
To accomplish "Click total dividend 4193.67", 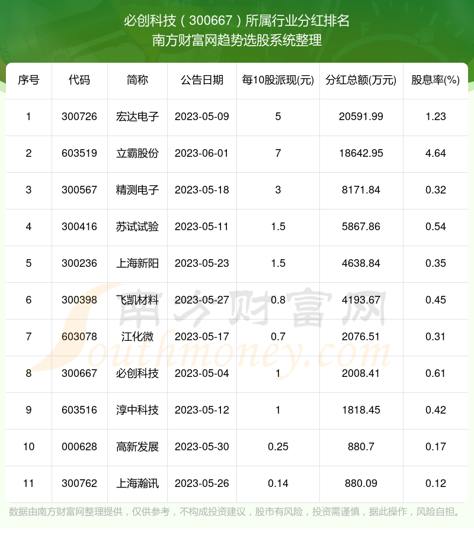I will (x=361, y=300).
